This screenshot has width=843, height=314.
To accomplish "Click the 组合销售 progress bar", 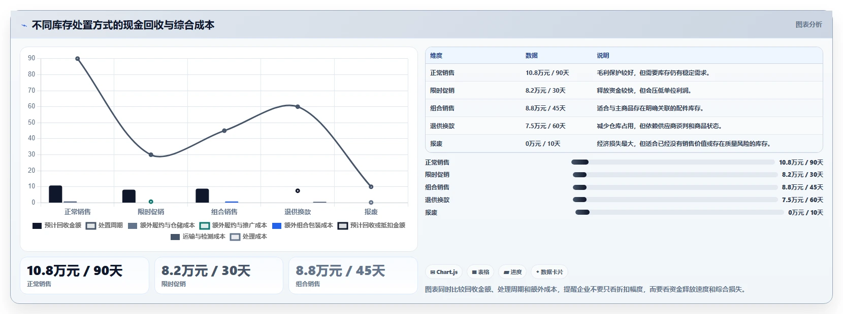I will [675, 187].
